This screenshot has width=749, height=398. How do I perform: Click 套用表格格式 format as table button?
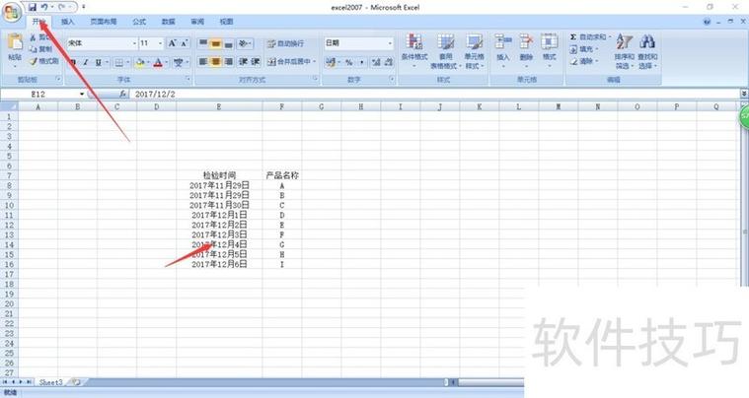446,51
